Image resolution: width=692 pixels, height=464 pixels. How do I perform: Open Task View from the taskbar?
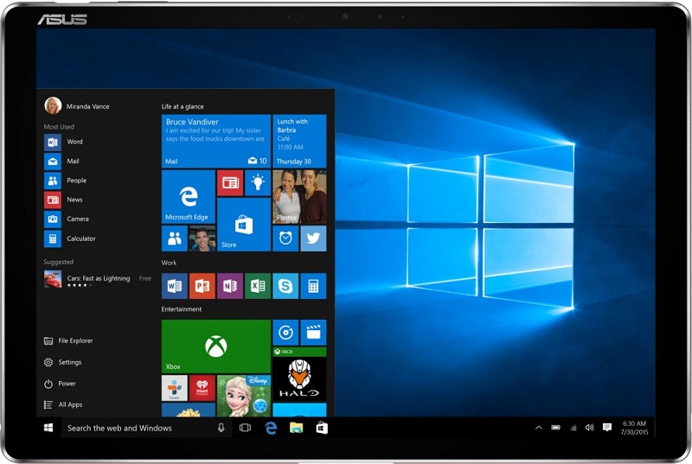point(245,428)
